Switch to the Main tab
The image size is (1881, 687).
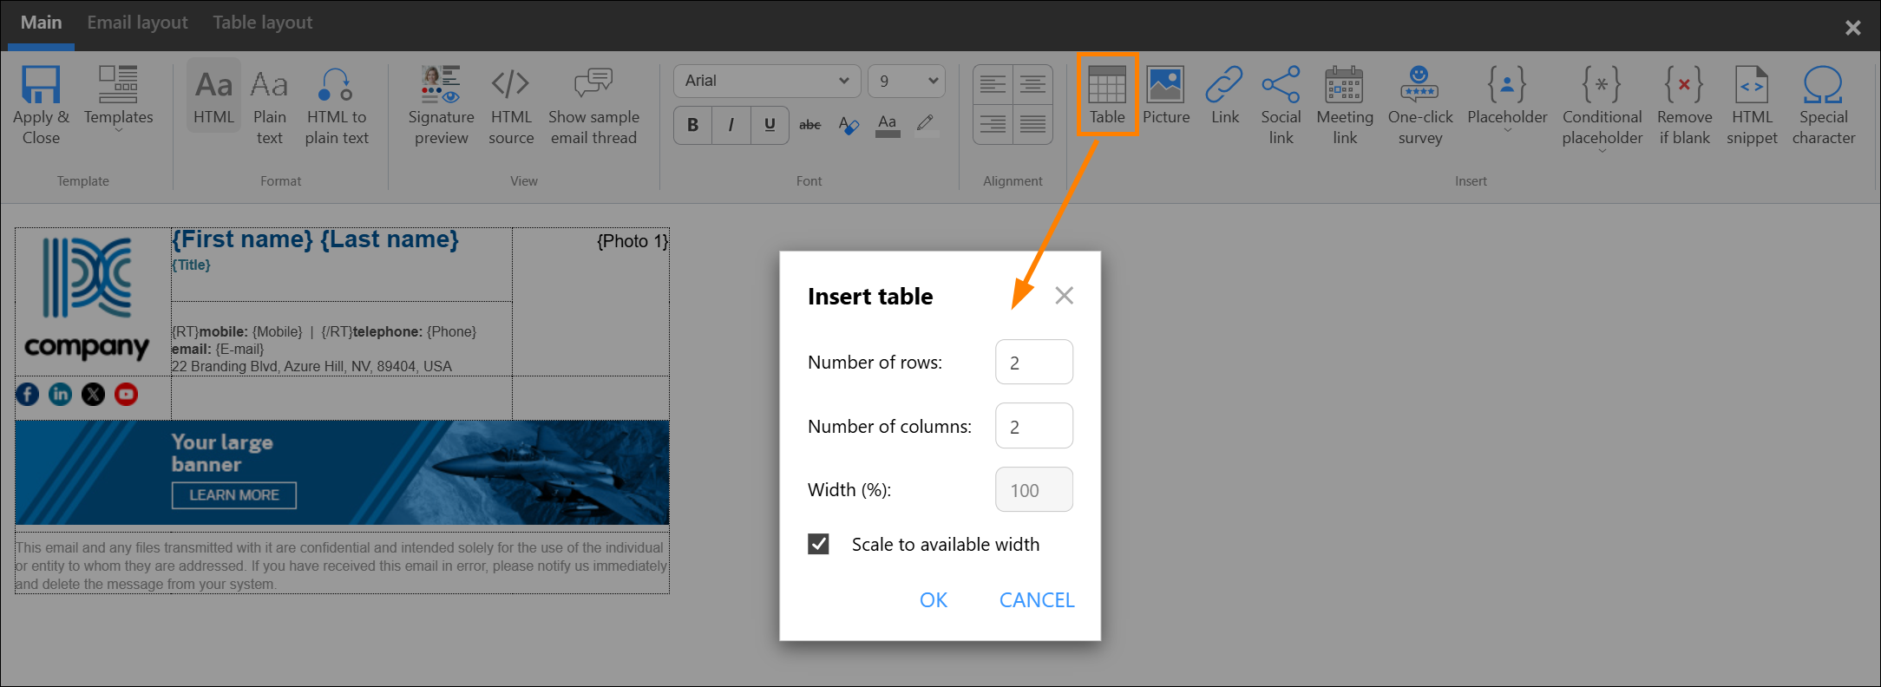tap(41, 23)
